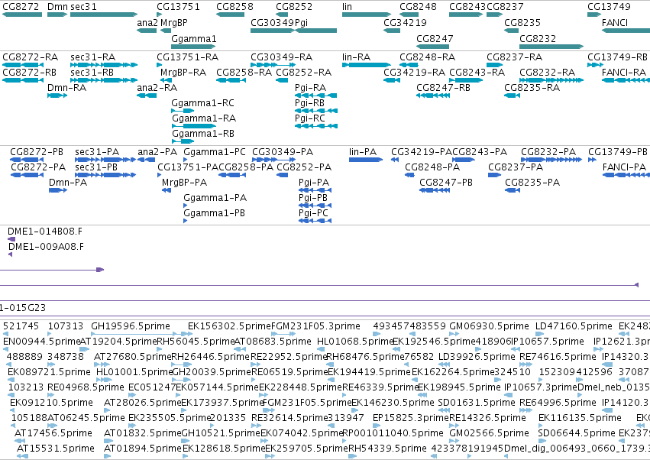Open transcript 'Ggamma1-RC'
The width and height of the screenshot is (650, 460).
click(202, 103)
